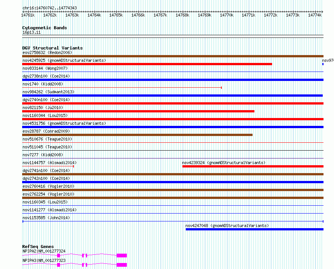
Task: Select the dgv2741n100 (Coe2014) variant label
Action: point(46,170)
